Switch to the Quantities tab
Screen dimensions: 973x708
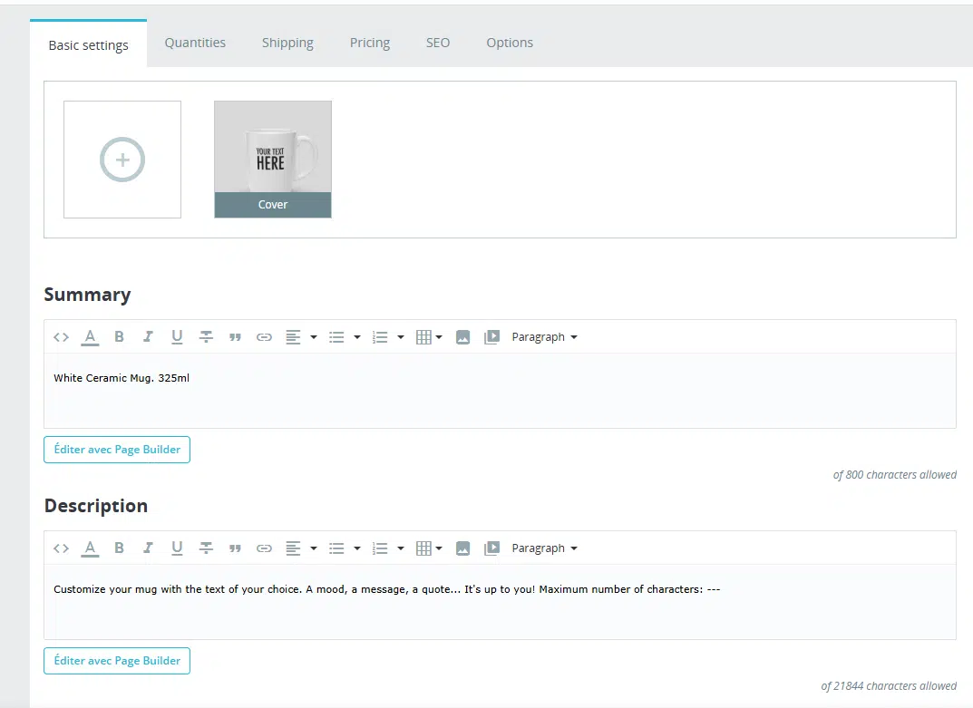coord(194,42)
